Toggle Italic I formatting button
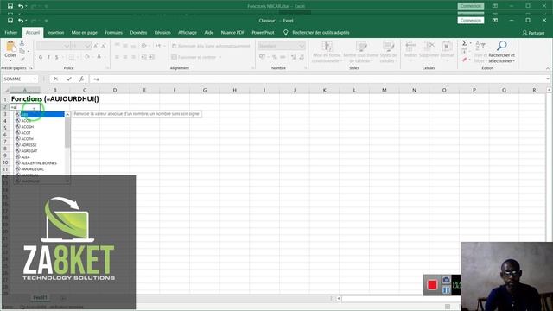This screenshot has width=553, height=311. tap(48, 57)
